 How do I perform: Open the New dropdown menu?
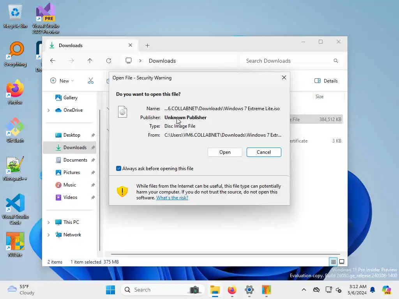click(62, 81)
